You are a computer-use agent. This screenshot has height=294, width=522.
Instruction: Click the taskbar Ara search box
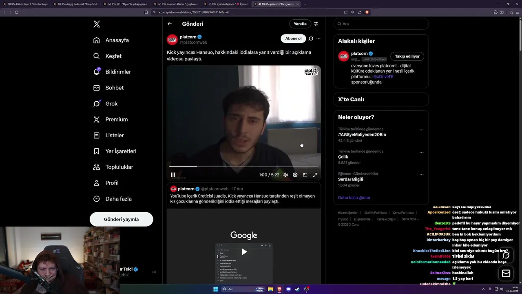[244, 289]
